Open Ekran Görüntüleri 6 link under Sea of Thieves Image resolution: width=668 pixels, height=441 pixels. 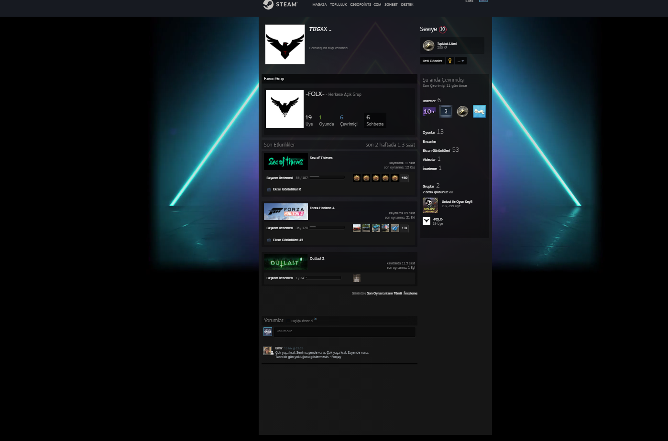287,189
